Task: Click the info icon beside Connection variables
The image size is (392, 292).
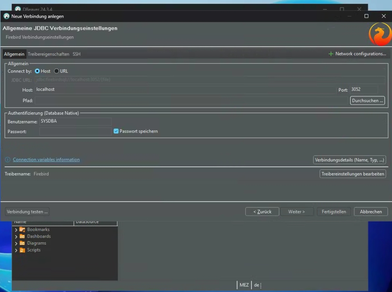Action: [7, 160]
